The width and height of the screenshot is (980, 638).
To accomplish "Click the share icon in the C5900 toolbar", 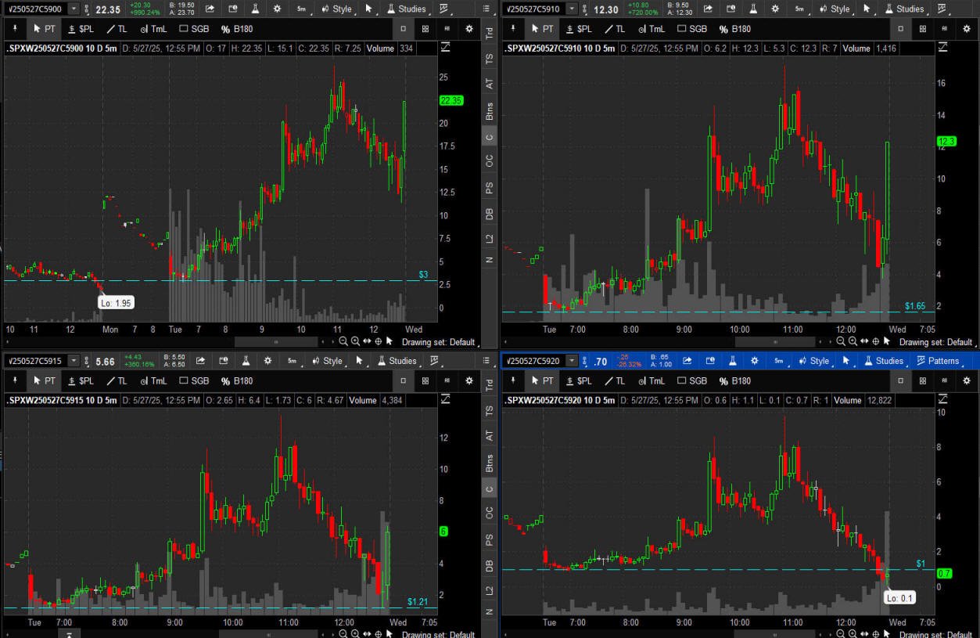I will click(210, 9).
